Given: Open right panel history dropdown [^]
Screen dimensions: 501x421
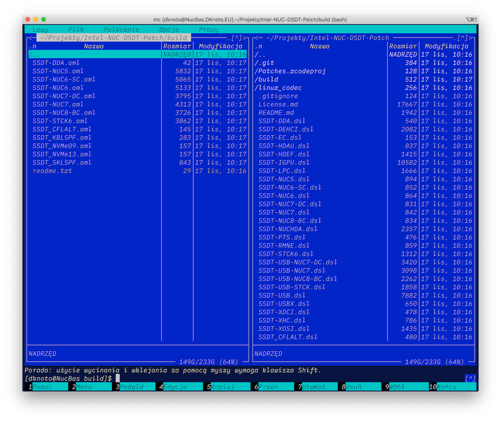Looking at the screenshot, I should point(463,38).
